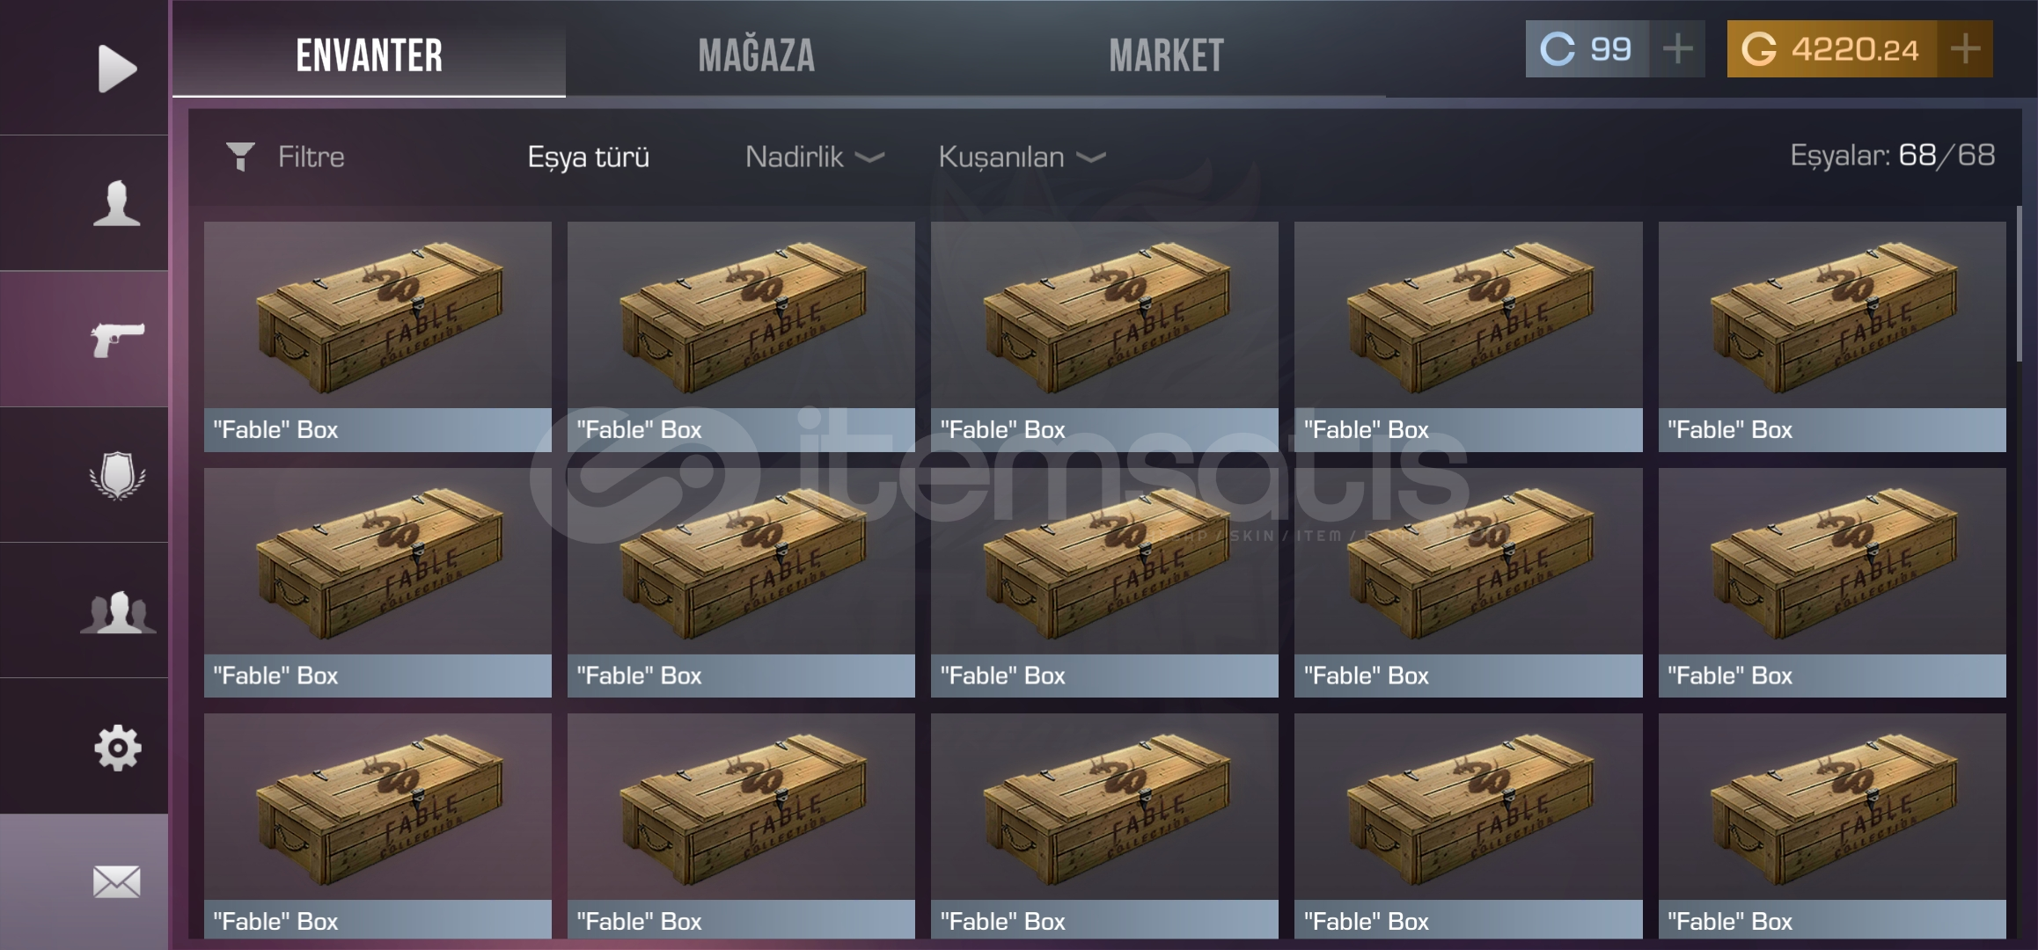Select the pistol inventory sidebar icon

117,340
